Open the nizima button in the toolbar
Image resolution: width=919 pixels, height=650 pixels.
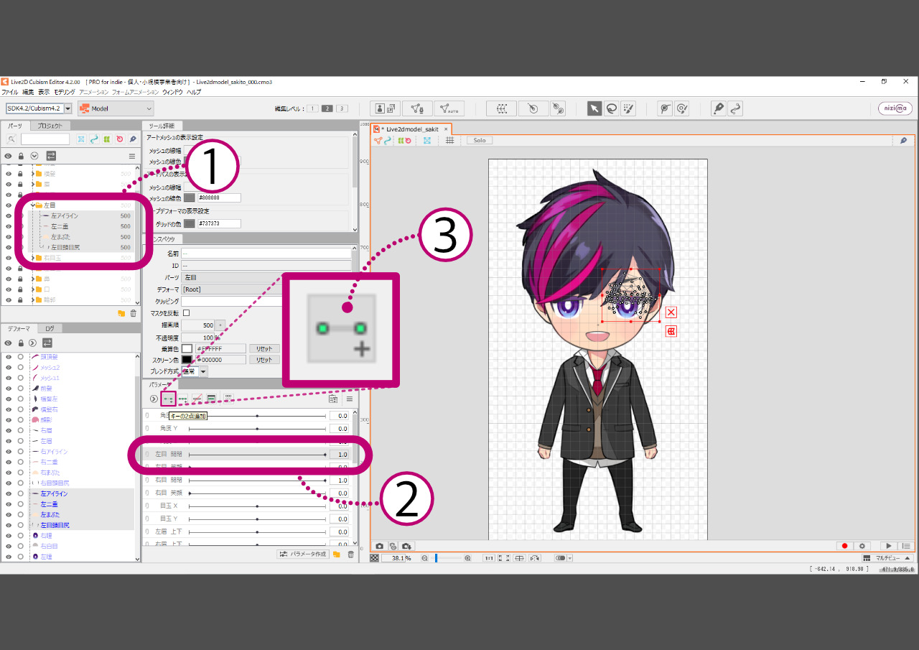pyautogui.click(x=895, y=108)
